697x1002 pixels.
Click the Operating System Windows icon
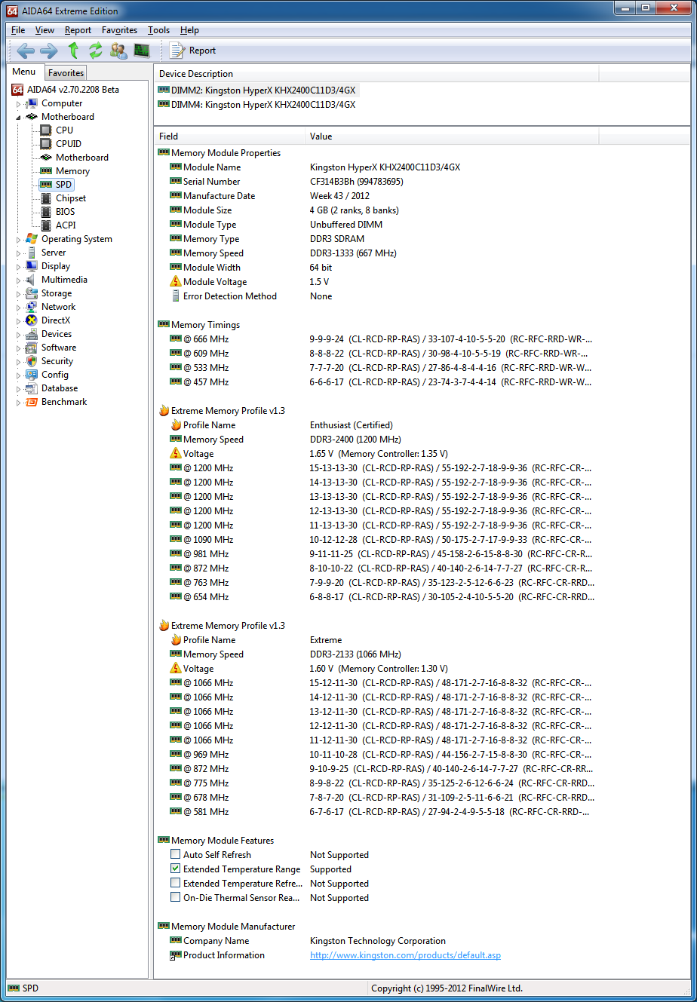(x=32, y=239)
